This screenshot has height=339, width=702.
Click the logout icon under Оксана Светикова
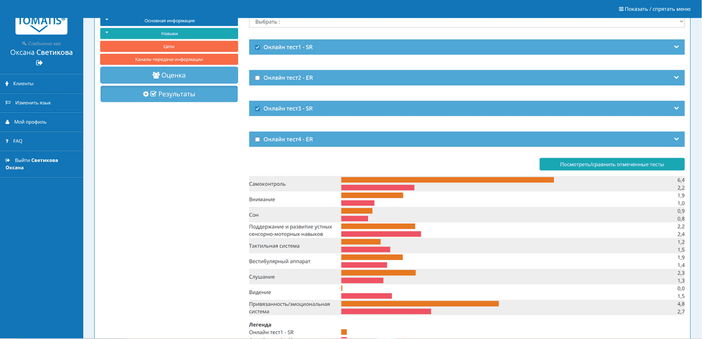40,63
